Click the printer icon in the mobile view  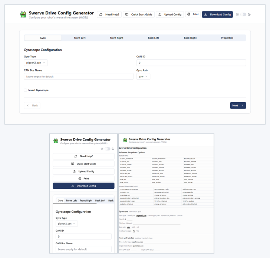coord(80,179)
